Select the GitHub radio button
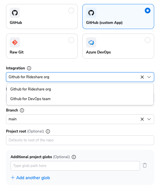This screenshot has height=188, width=159. pos(71,11)
